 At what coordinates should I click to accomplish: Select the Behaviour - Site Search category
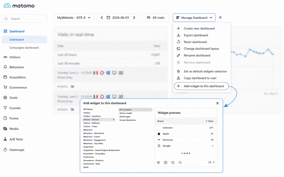[x=94, y=133]
